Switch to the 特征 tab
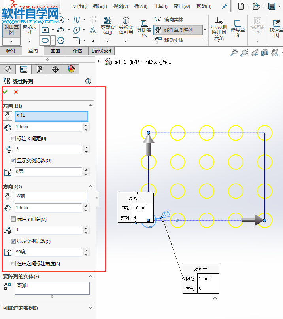The height and width of the screenshot is (319, 283). [x=11, y=51]
